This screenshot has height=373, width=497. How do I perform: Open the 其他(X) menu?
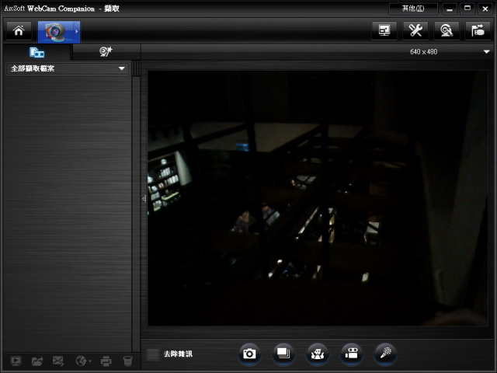tap(413, 9)
